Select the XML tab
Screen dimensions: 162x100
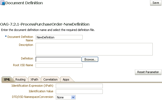(7, 79)
